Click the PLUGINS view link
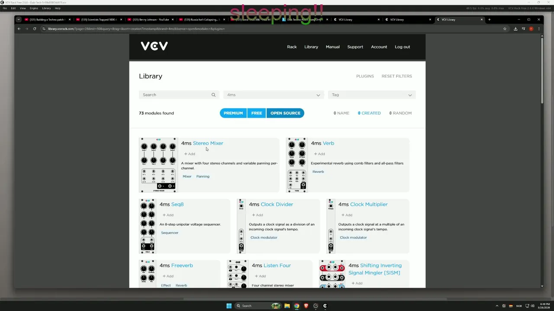 (365, 76)
